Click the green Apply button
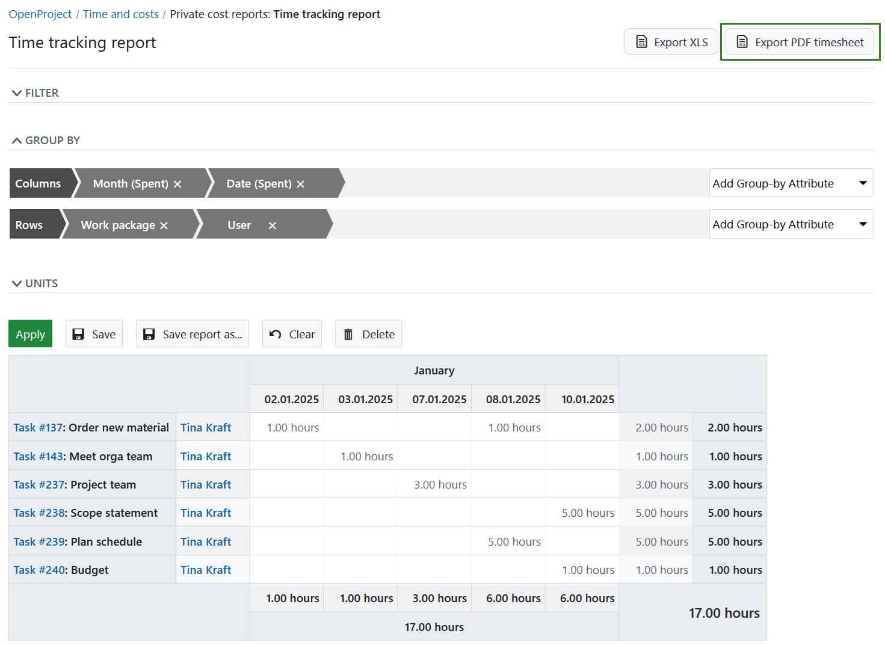This screenshot has height=646, width=885. tap(30, 334)
